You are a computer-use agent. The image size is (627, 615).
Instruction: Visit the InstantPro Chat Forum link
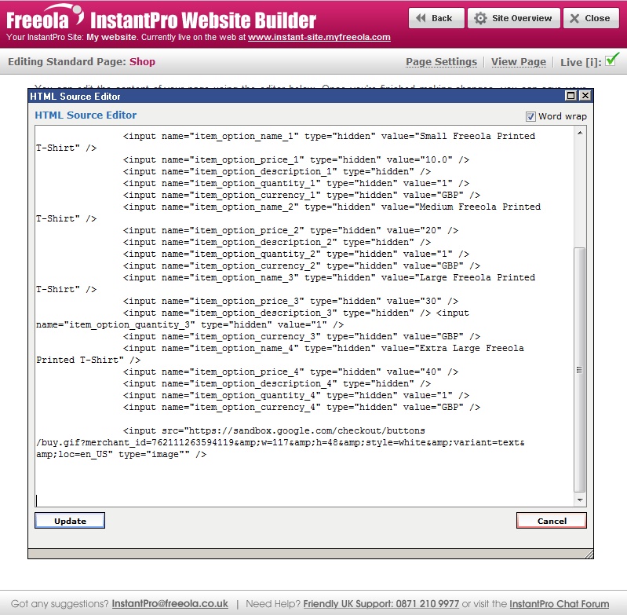pos(559,603)
